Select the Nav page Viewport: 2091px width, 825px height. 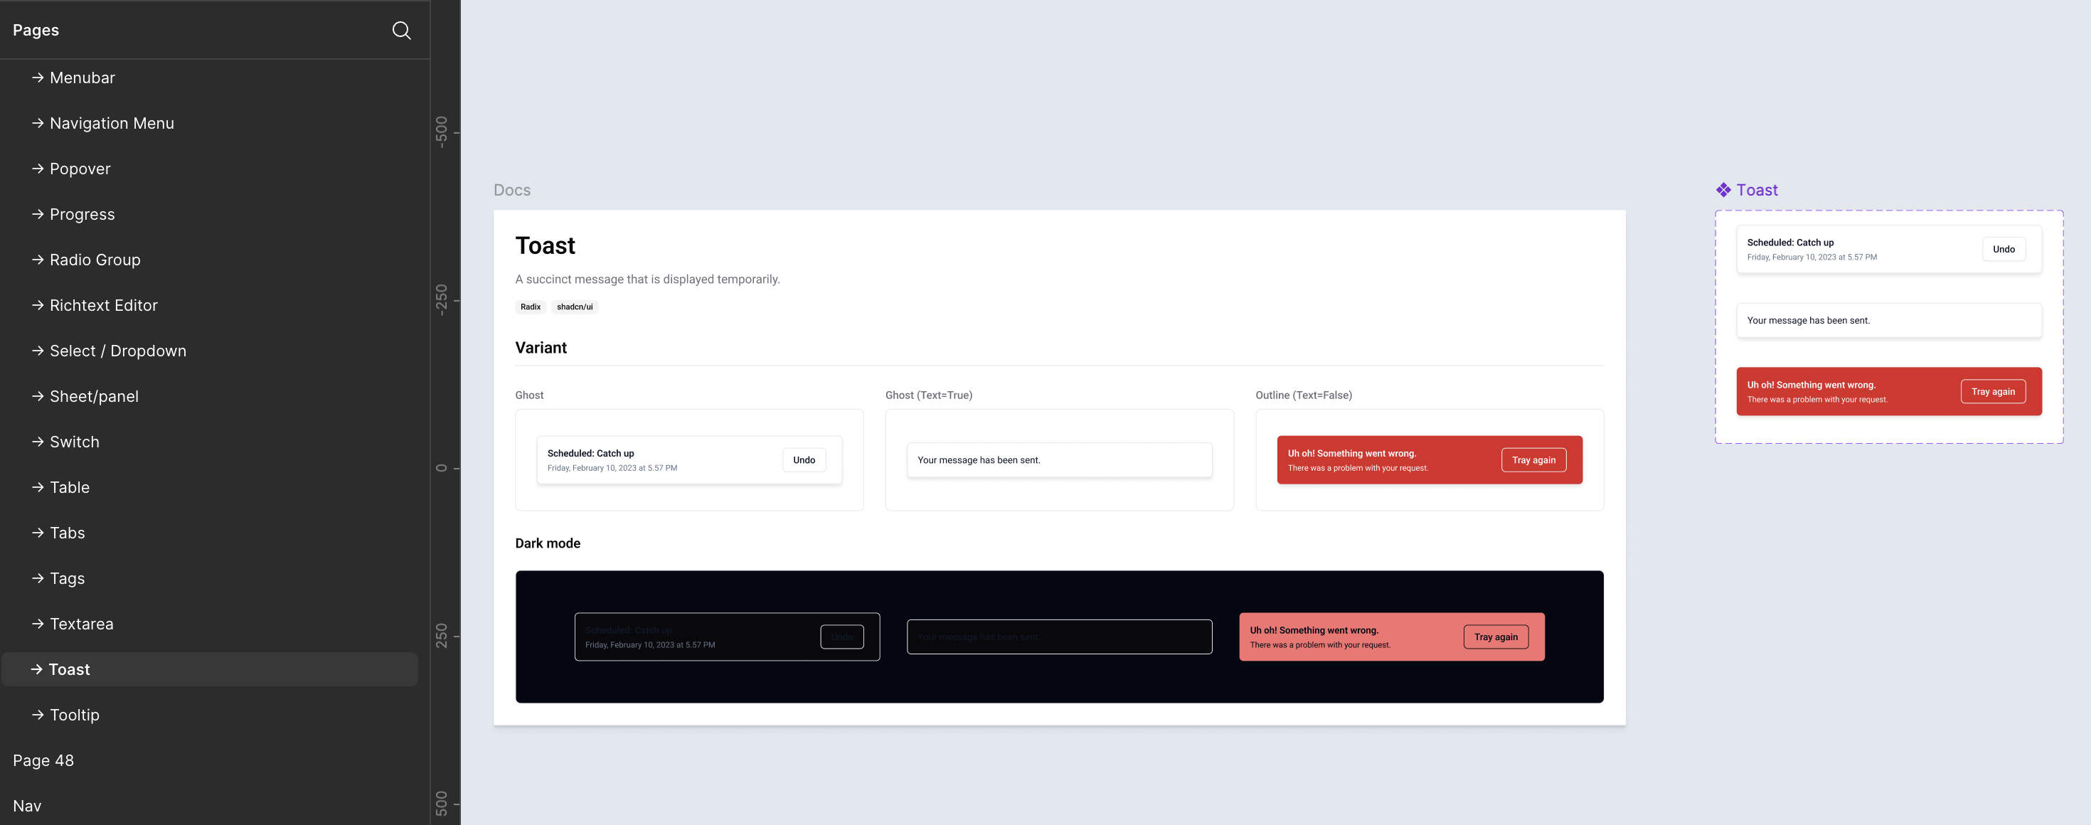tap(27, 806)
